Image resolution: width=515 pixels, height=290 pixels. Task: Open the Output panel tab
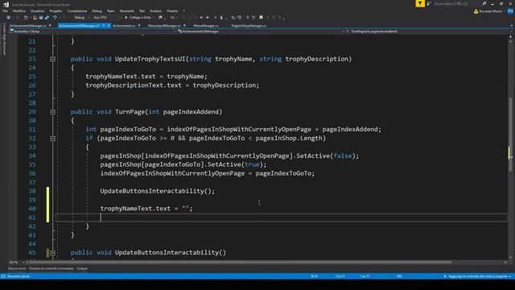(82, 268)
